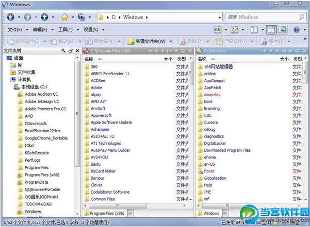Sort right pane by 大小 column
310x227 pixels.
284,59
